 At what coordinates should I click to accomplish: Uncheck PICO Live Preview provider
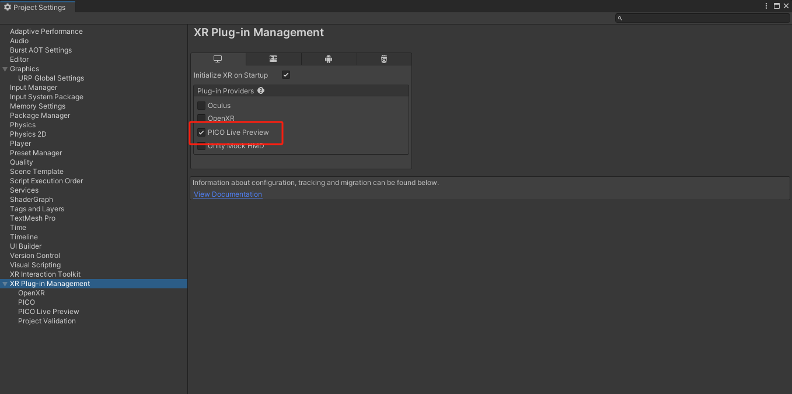(201, 133)
